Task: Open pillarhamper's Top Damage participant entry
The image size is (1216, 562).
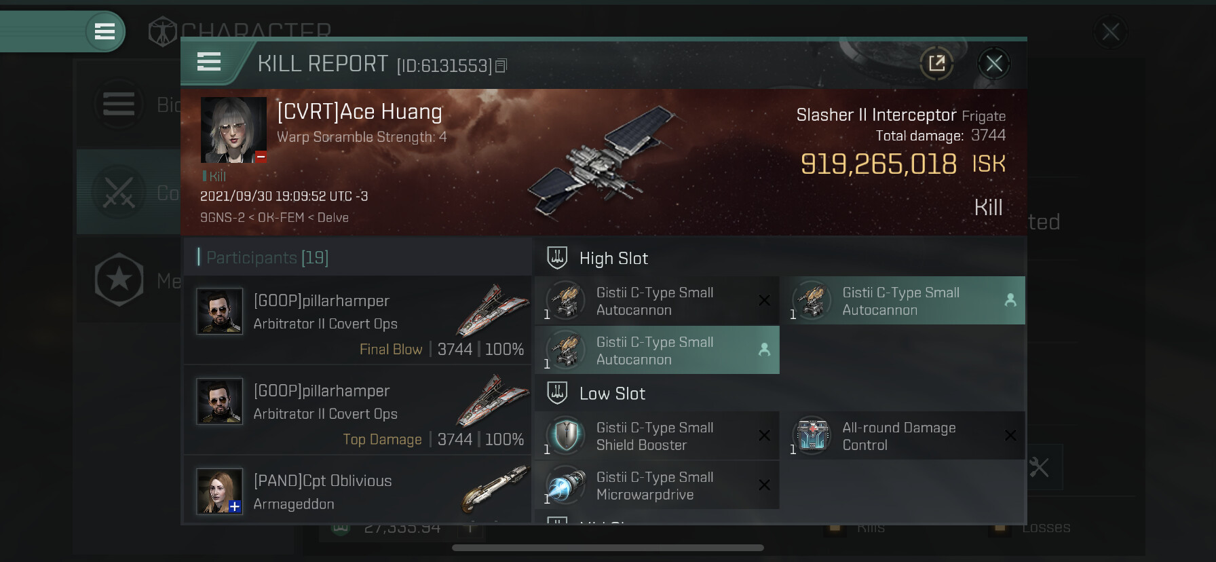Action: coord(358,411)
